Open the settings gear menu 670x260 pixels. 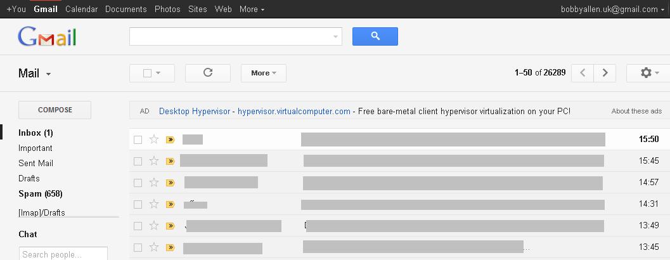point(649,73)
